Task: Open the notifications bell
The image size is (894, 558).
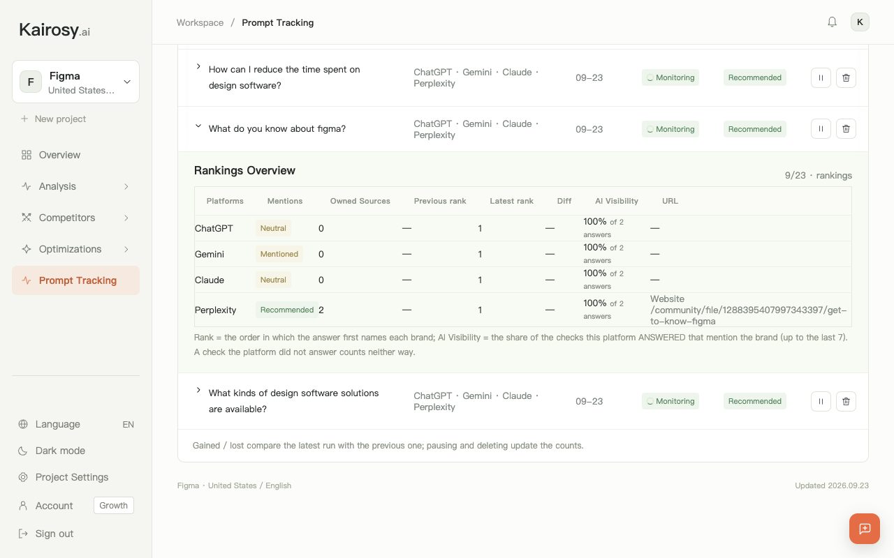Action: [832, 22]
